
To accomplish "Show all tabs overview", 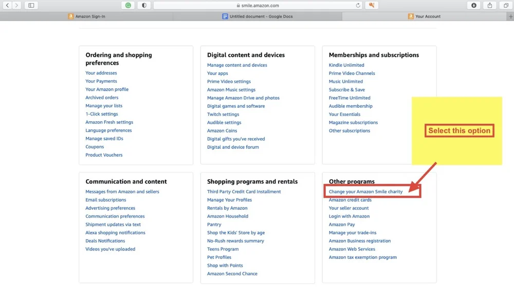I will (x=506, y=5).
